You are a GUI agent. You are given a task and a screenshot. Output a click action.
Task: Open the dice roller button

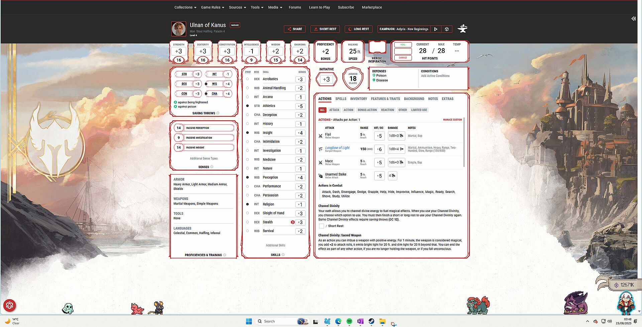(9, 305)
